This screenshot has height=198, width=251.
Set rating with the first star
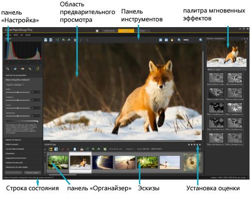click(x=189, y=145)
